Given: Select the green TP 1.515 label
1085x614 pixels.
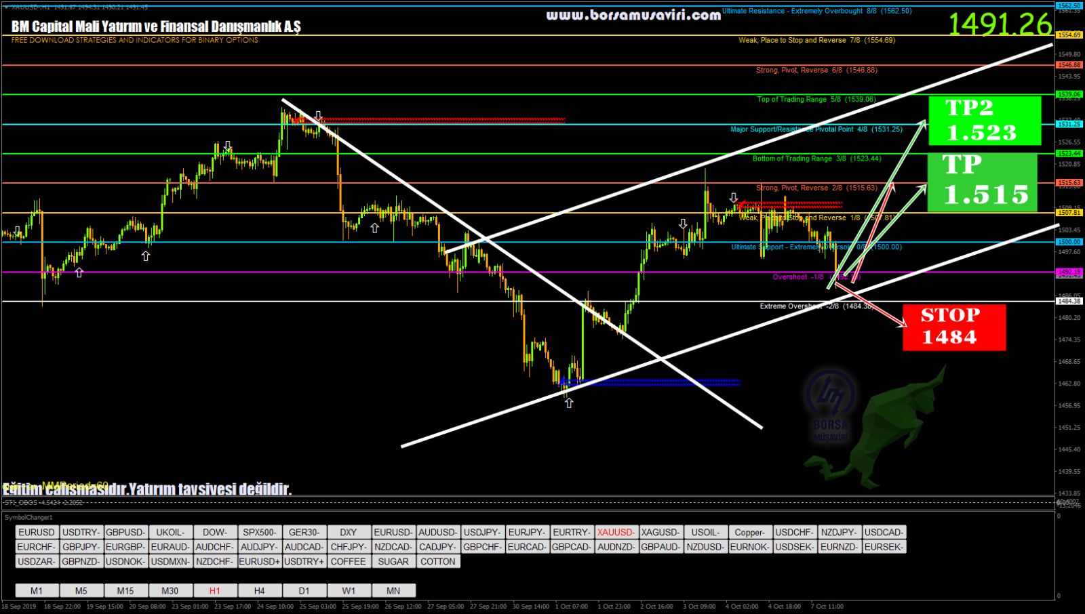Looking at the screenshot, I should click(982, 182).
